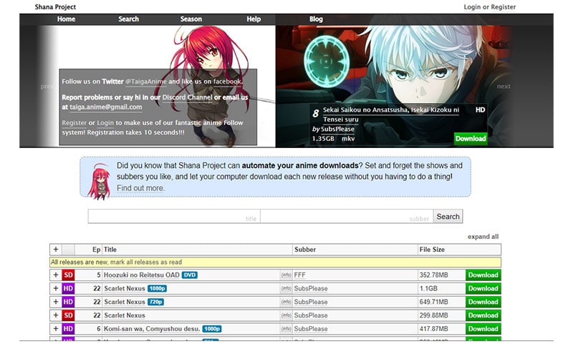The width and height of the screenshot is (573, 344).
Task: Click the 720p tag on Scarlet Nexus
Action: coord(155,302)
